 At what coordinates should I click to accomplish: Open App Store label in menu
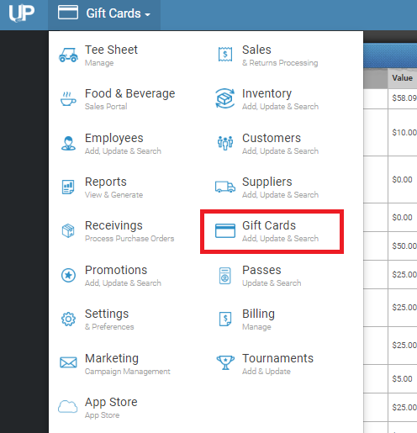click(111, 402)
